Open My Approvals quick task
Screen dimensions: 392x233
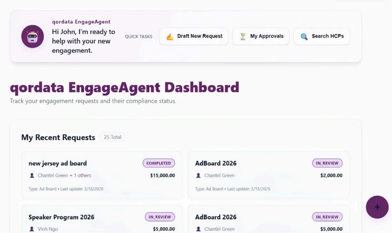(261, 36)
